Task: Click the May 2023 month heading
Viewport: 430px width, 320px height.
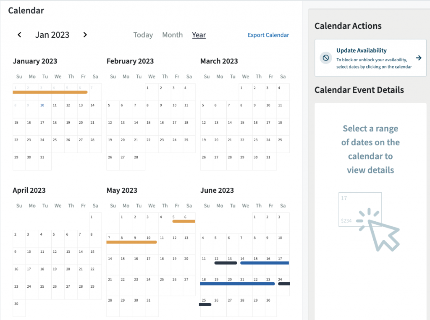Action: [122, 190]
